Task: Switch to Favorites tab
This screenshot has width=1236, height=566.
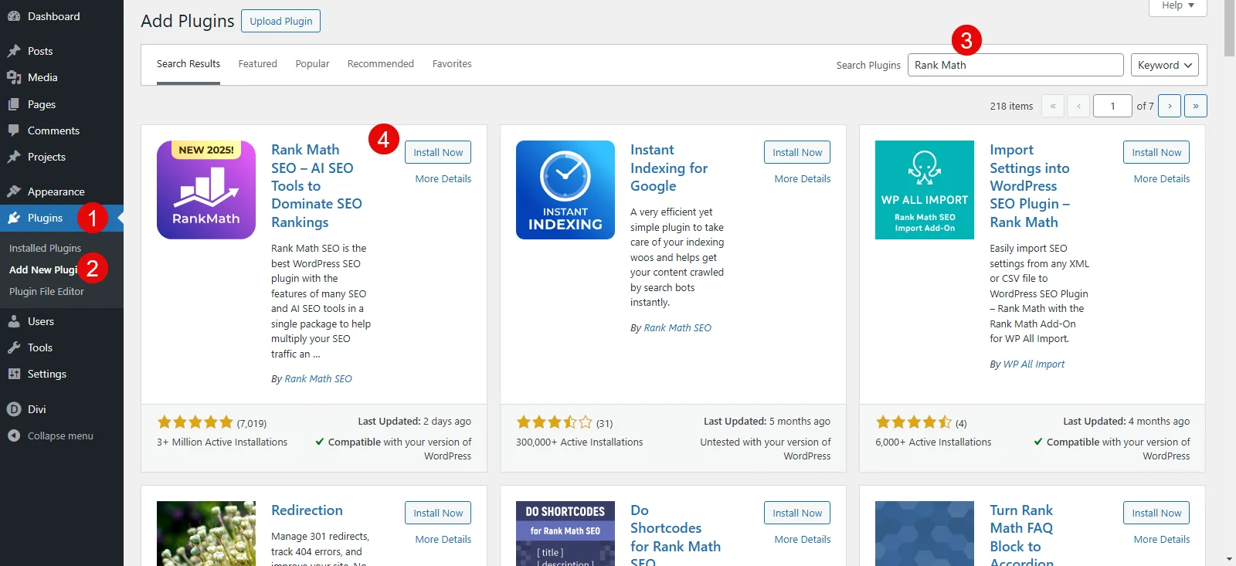Action: (x=452, y=64)
